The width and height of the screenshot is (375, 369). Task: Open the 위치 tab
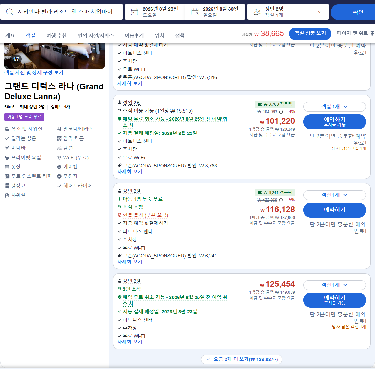point(159,36)
